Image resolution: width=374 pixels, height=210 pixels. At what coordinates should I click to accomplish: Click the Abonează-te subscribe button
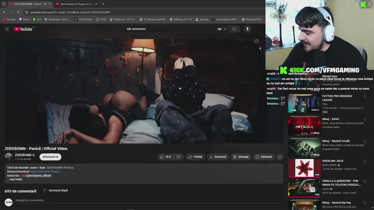[51, 157]
